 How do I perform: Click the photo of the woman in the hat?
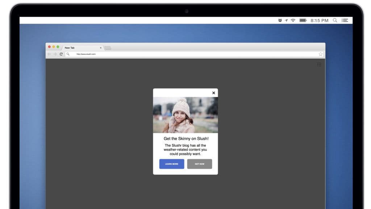(185, 114)
